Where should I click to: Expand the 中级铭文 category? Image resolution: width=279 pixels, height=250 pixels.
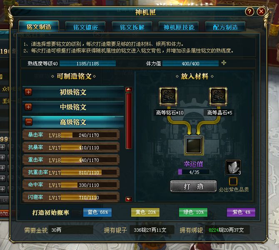click(x=29, y=107)
